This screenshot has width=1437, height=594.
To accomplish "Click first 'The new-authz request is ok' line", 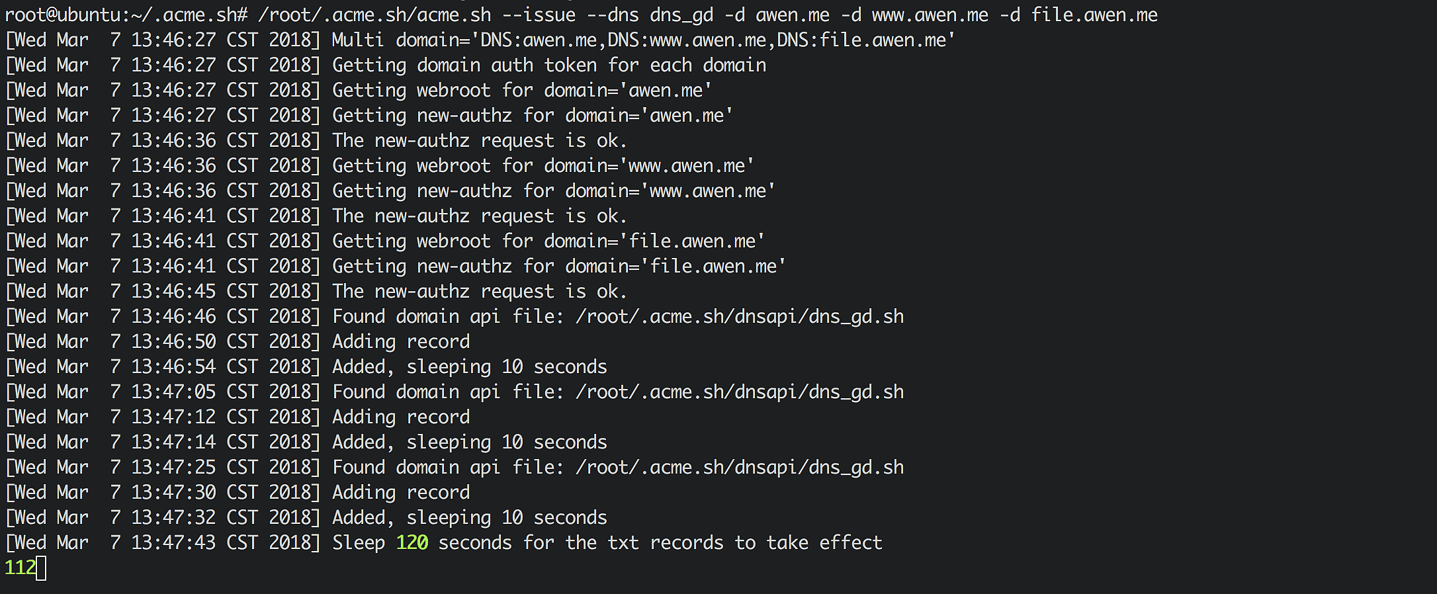I will [x=479, y=141].
